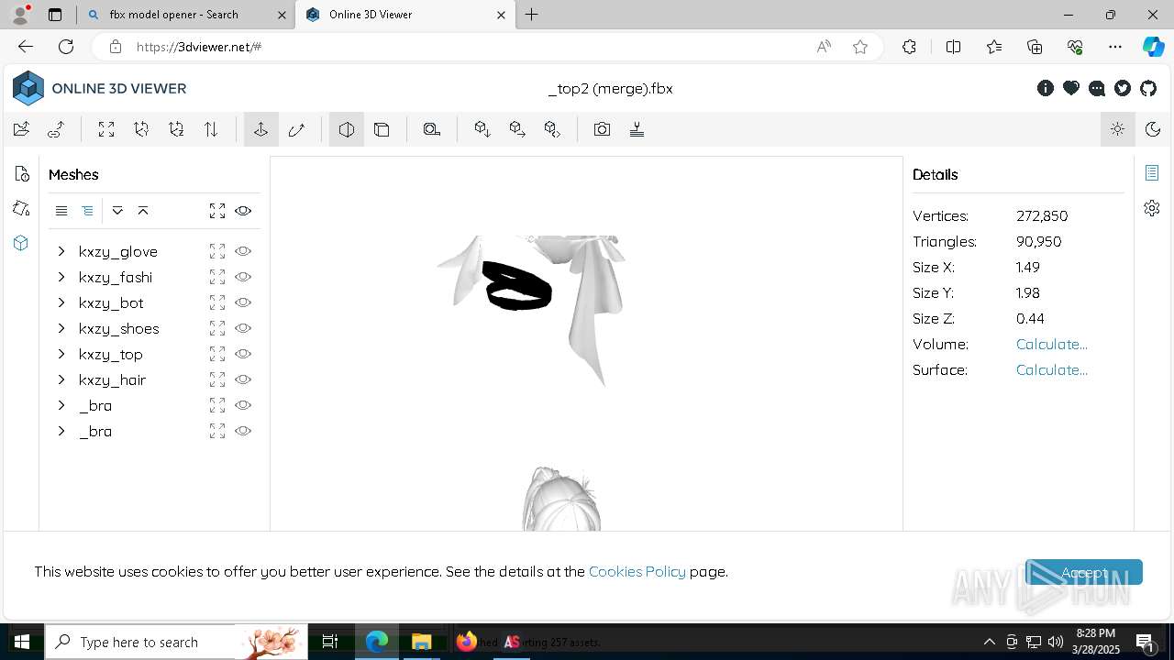Select fixed up vector navigation mode
The height and width of the screenshot is (660, 1174).
click(261, 129)
